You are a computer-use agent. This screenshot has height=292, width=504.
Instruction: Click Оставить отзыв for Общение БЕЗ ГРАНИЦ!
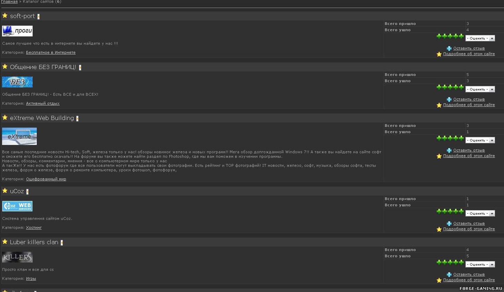point(469,100)
